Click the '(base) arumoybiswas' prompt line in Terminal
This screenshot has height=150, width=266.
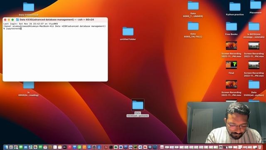pyautogui.click(x=54, y=26)
